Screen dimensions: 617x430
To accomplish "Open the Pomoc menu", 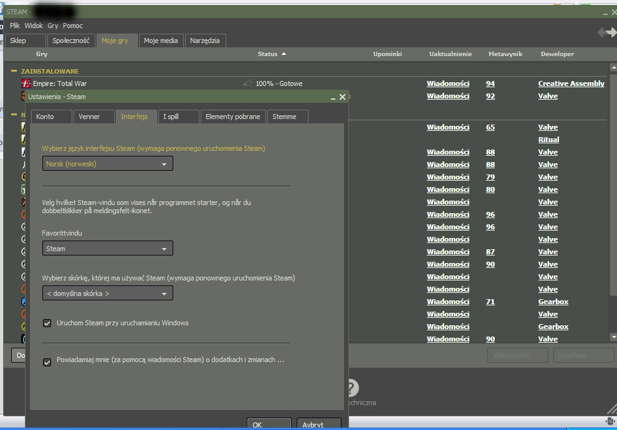I will click(73, 26).
